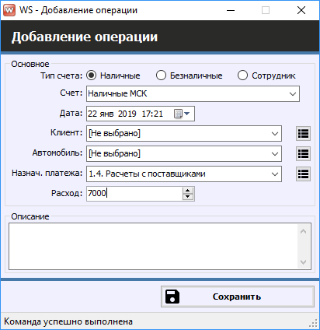
Task: Click the list icon beside Назнач. платежа
Action: [x=303, y=174]
